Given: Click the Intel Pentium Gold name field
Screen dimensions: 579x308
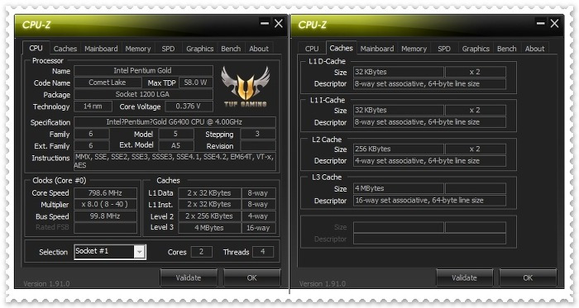Looking at the screenshot, I should pyautogui.click(x=143, y=70).
